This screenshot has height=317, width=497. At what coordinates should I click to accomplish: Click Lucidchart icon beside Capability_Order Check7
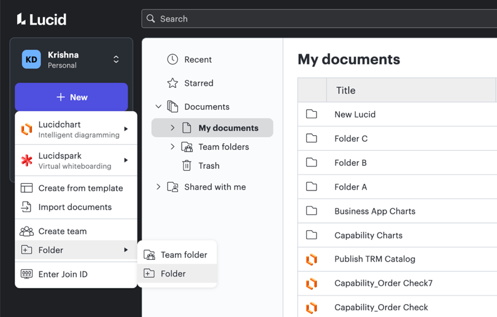point(312,283)
